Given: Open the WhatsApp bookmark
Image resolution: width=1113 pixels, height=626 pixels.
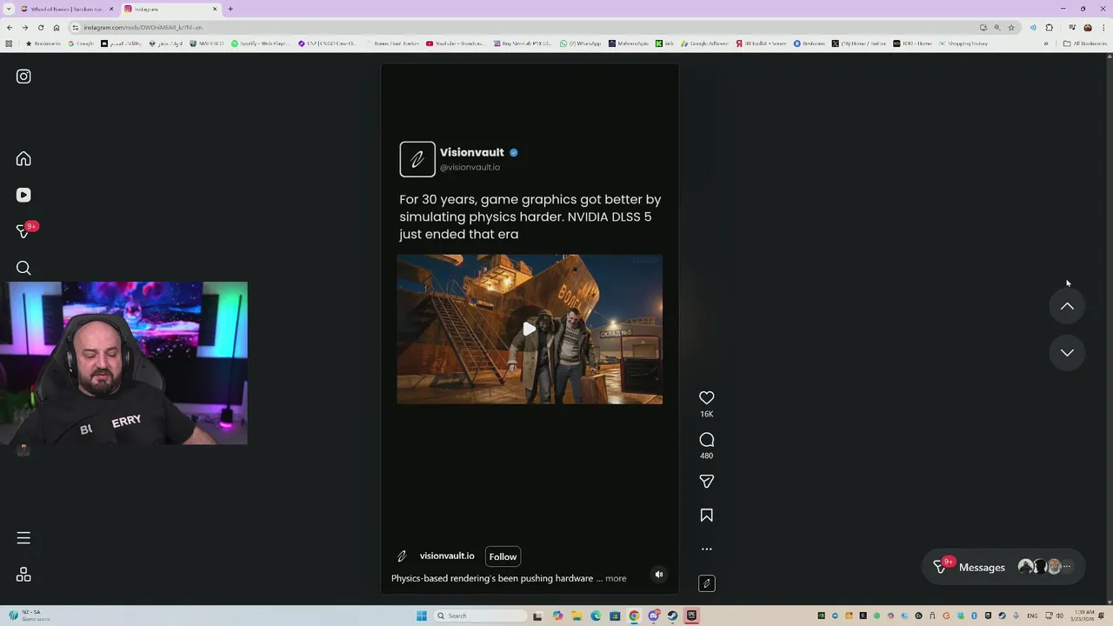Looking at the screenshot, I should click(580, 43).
